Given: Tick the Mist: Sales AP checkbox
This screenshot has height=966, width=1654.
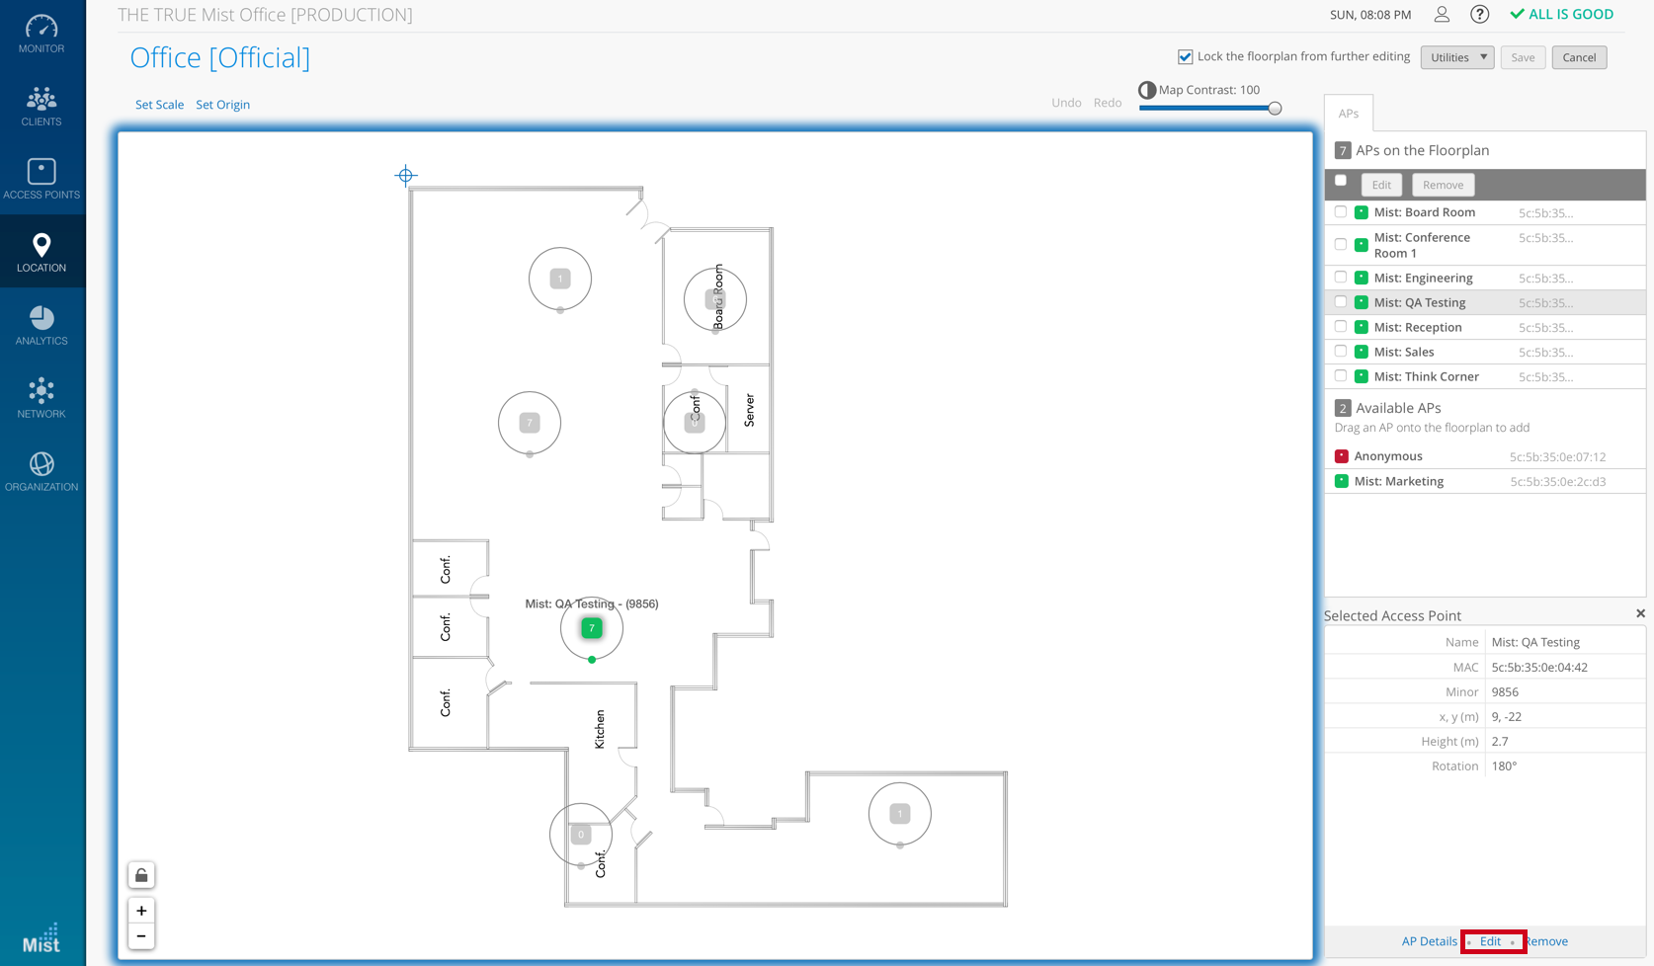Looking at the screenshot, I should click(1341, 352).
